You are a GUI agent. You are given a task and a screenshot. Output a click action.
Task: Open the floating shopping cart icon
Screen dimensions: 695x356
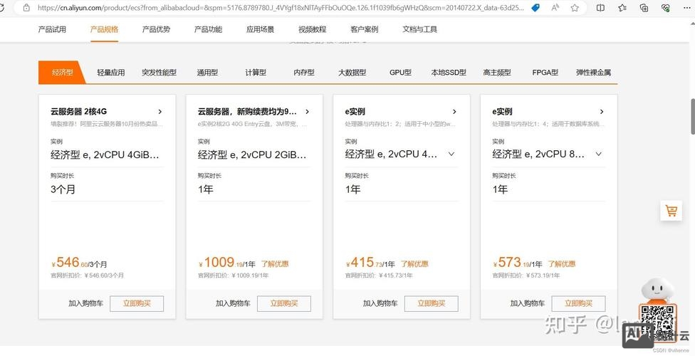(671, 211)
